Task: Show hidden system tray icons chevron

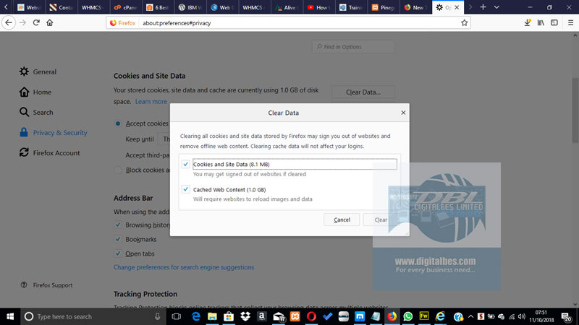Action: tap(470, 316)
